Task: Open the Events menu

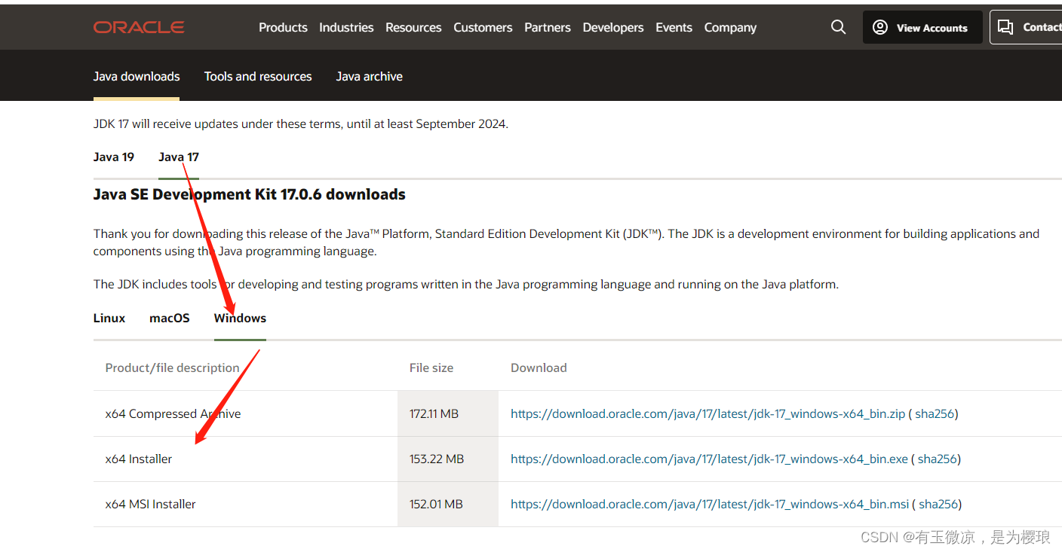Action: point(674,27)
